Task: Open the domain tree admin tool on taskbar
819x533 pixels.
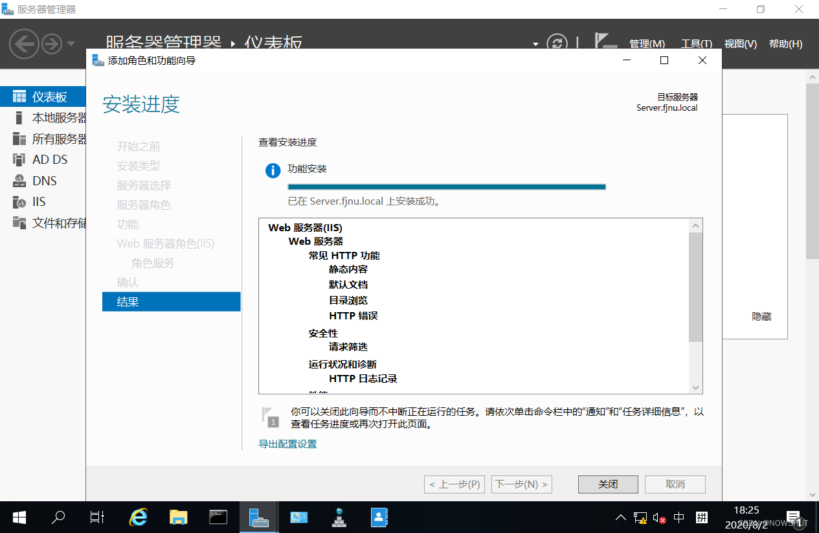Action: coord(339,517)
